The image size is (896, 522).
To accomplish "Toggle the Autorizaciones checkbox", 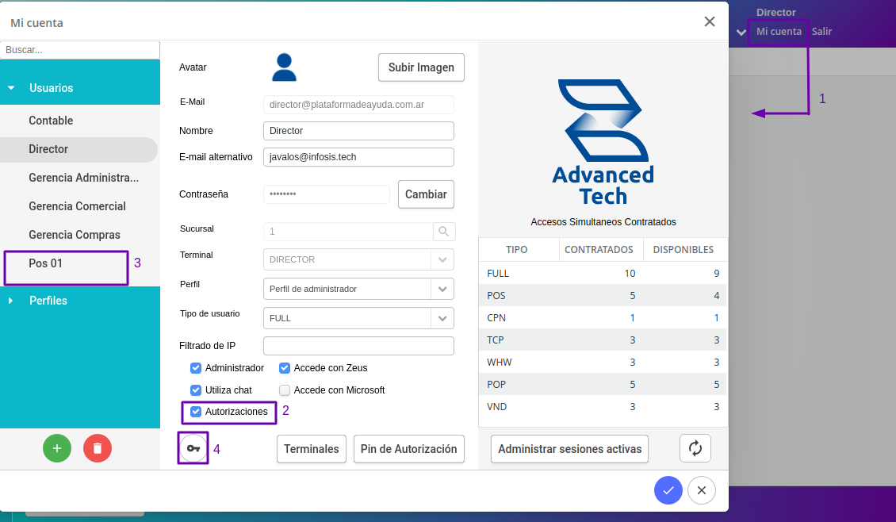I will pyautogui.click(x=195, y=412).
